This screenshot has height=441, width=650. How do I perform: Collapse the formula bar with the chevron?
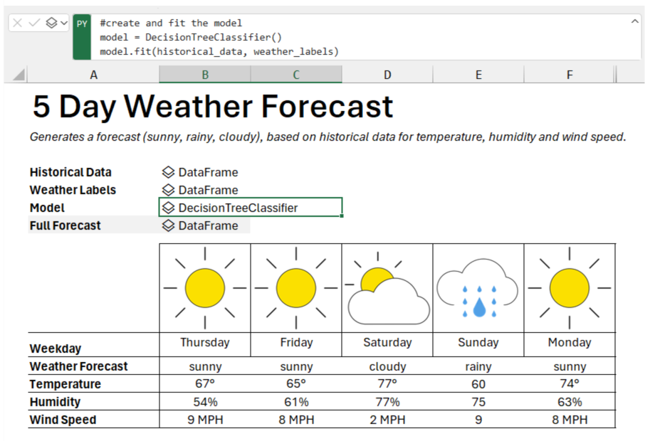634,22
